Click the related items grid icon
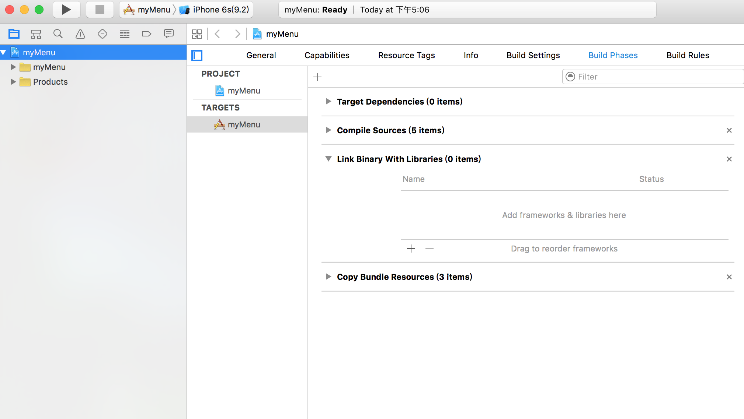 [x=197, y=34]
